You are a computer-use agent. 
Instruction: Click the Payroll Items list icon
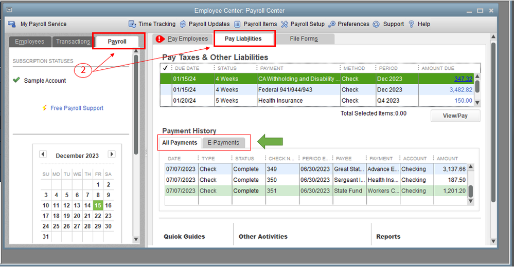(237, 24)
